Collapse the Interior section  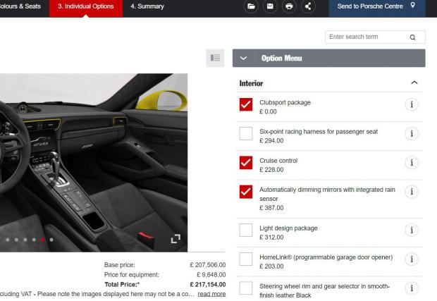coord(414,83)
